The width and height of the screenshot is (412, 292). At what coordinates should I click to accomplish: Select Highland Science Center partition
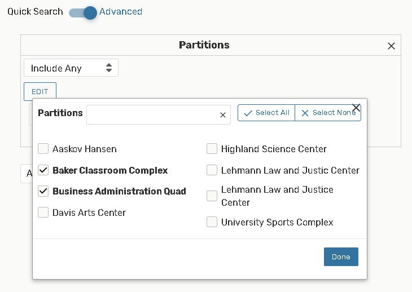point(212,149)
